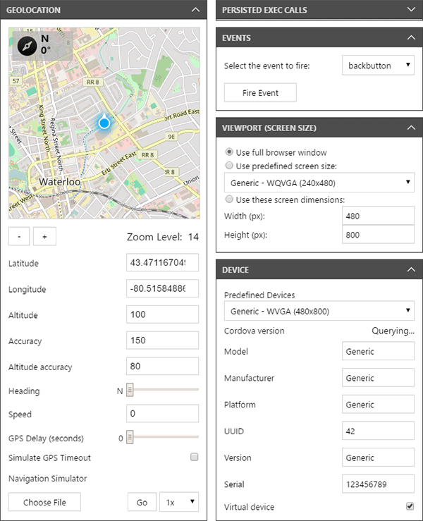The width and height of the screenshot is (423, 521).
Task: Zoom in the map with plus button
Action: [44, 237]
